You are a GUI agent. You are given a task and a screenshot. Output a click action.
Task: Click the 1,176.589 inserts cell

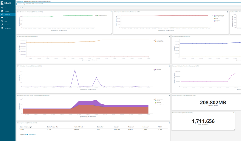pos(117,130)
